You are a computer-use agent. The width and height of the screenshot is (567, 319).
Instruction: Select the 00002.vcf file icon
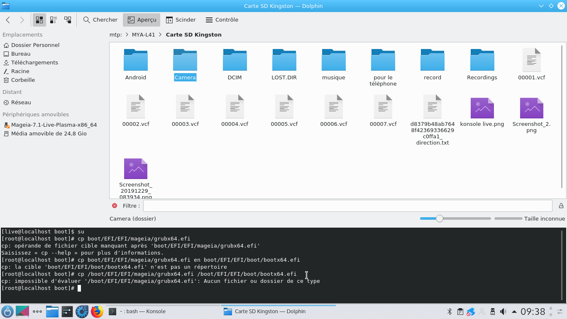tap(136, 106)
